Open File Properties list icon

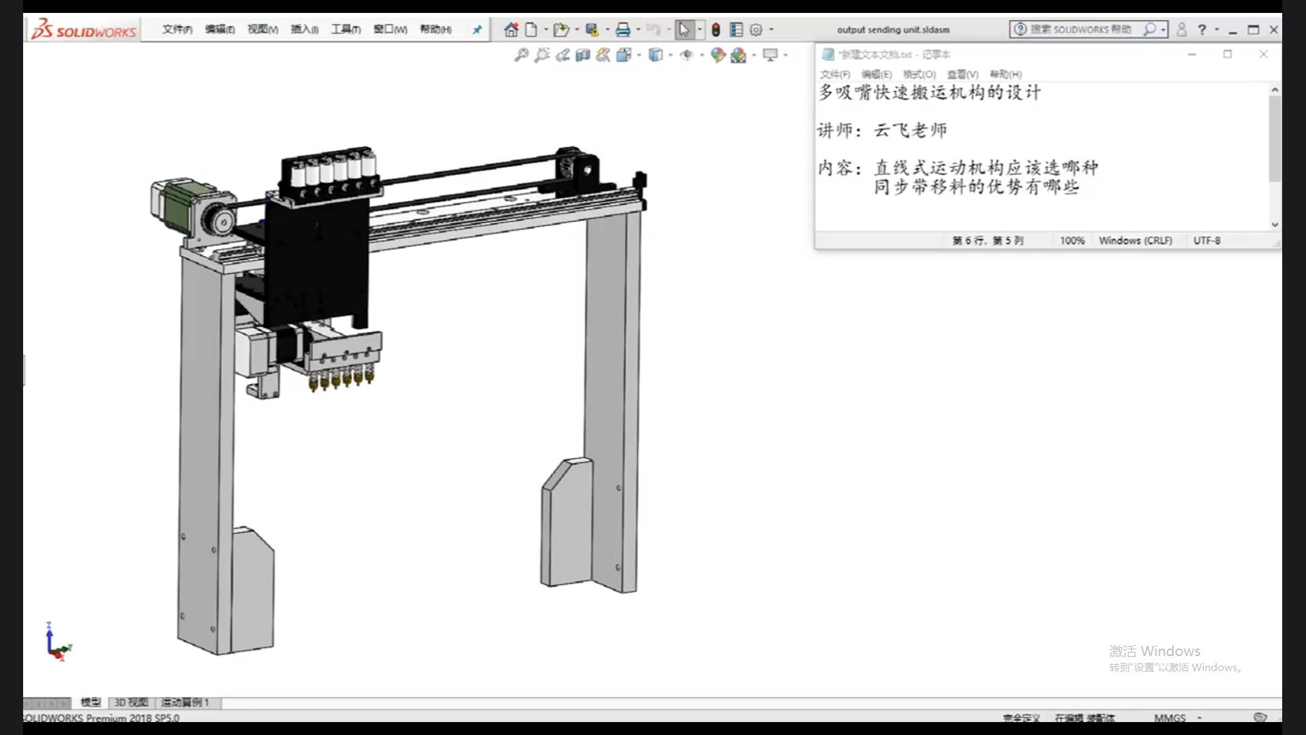(736, 29)
